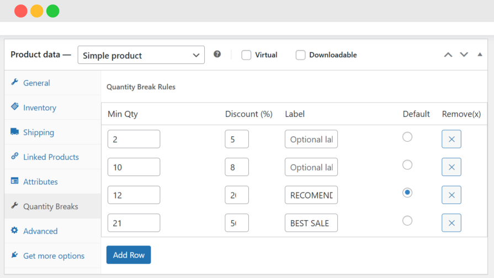Image resolution: width=494 pixels, height=278 pixels.
Task: Open the Linked Products tab
Action: [x=51, y=157]
